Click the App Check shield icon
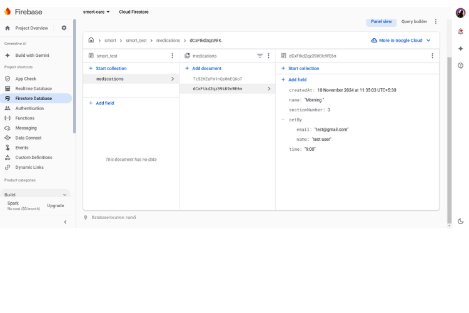The height and width of the screenshot is (313, 469). pos(8,79)
